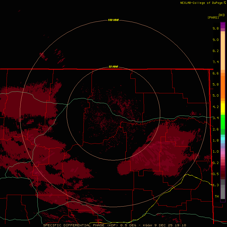This screenshot has height=227, width=227.
Task: Click the -0.5 color scale value
Action: point(215,174)
